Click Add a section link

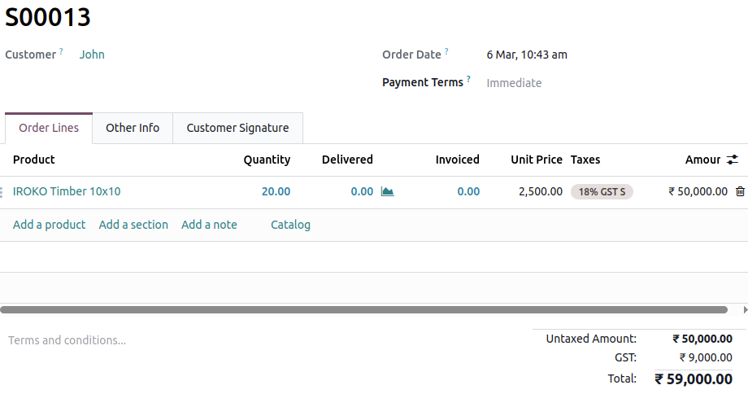click(133, 225)
